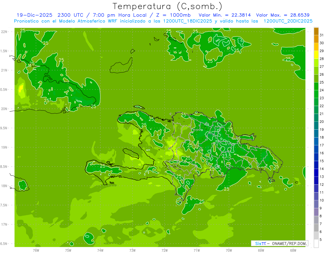Image resolution: width=329 pixels, height=254 pixels.
Task: Click the "20N" latitude label
Action: tap(4, 109)
